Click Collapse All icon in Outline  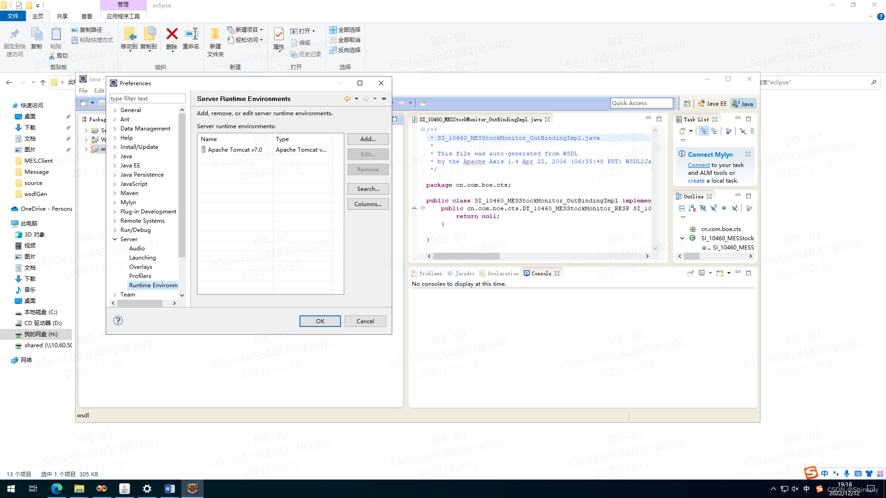[x=682, y=208]
